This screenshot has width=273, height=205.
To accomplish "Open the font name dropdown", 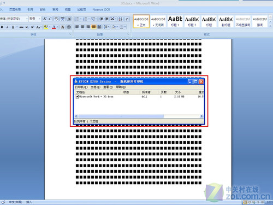I will pyautogui.click(x=27, y=19).
